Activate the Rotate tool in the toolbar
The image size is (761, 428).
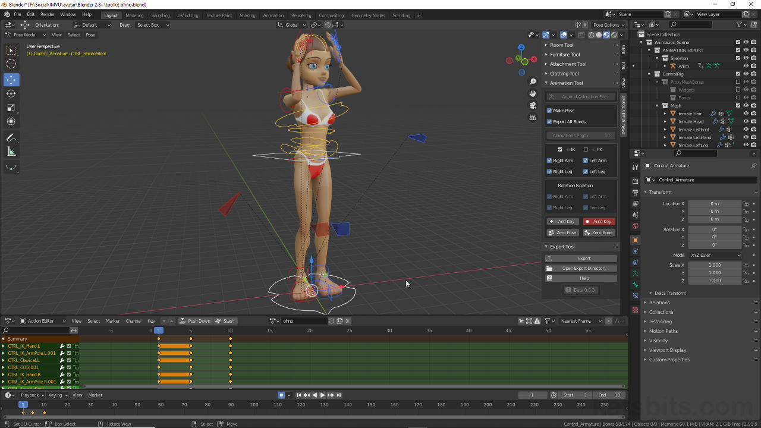coord(11,93)
